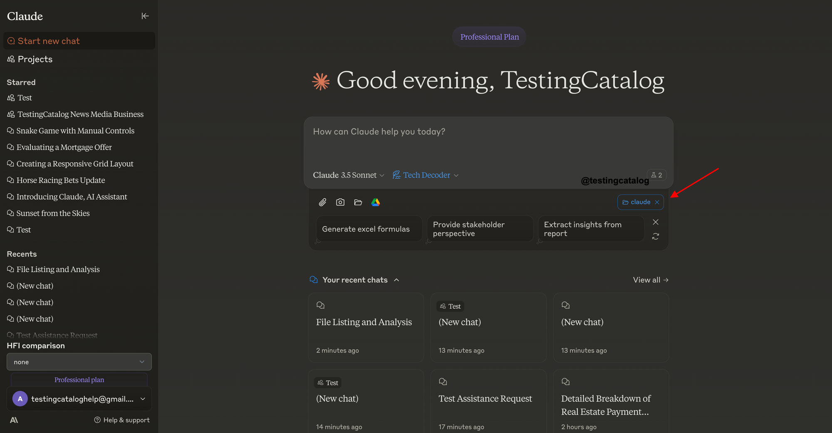Click the Google Drive icon

(x=376, y=202)
